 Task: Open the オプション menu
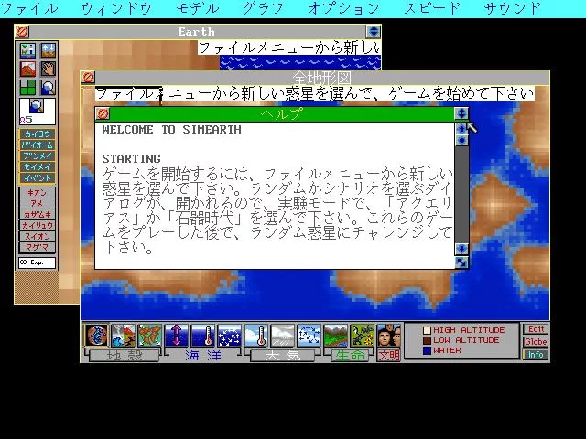(x=344, y=8)
